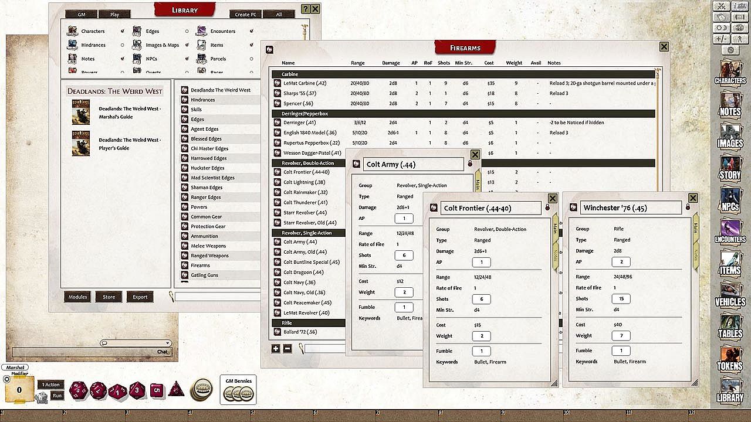
Task: Open the Options gear icon
Action: (730, 50)
